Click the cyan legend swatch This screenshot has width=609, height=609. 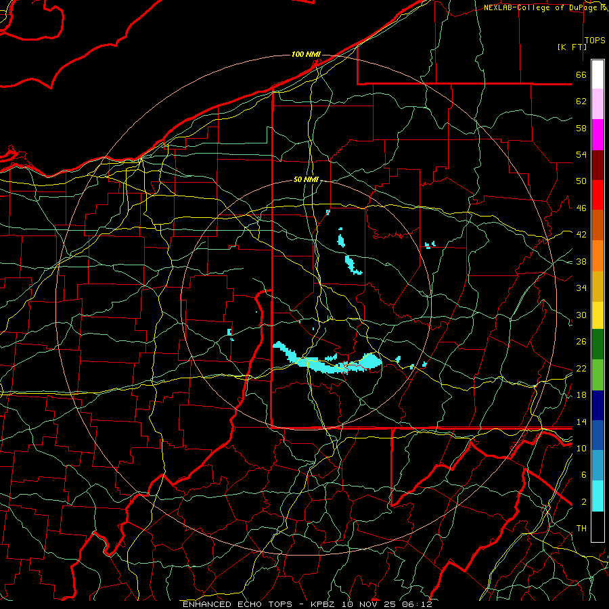pyautogui.click(x=597, y=496)
